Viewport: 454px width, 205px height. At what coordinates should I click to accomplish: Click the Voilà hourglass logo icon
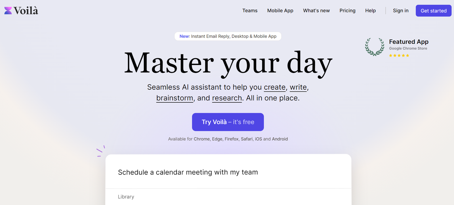[x=8, y=11]
